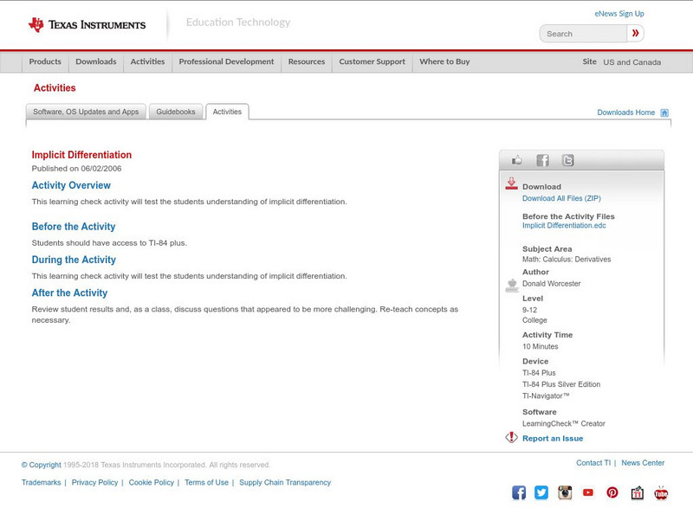Open News Center link

(643, 462)
